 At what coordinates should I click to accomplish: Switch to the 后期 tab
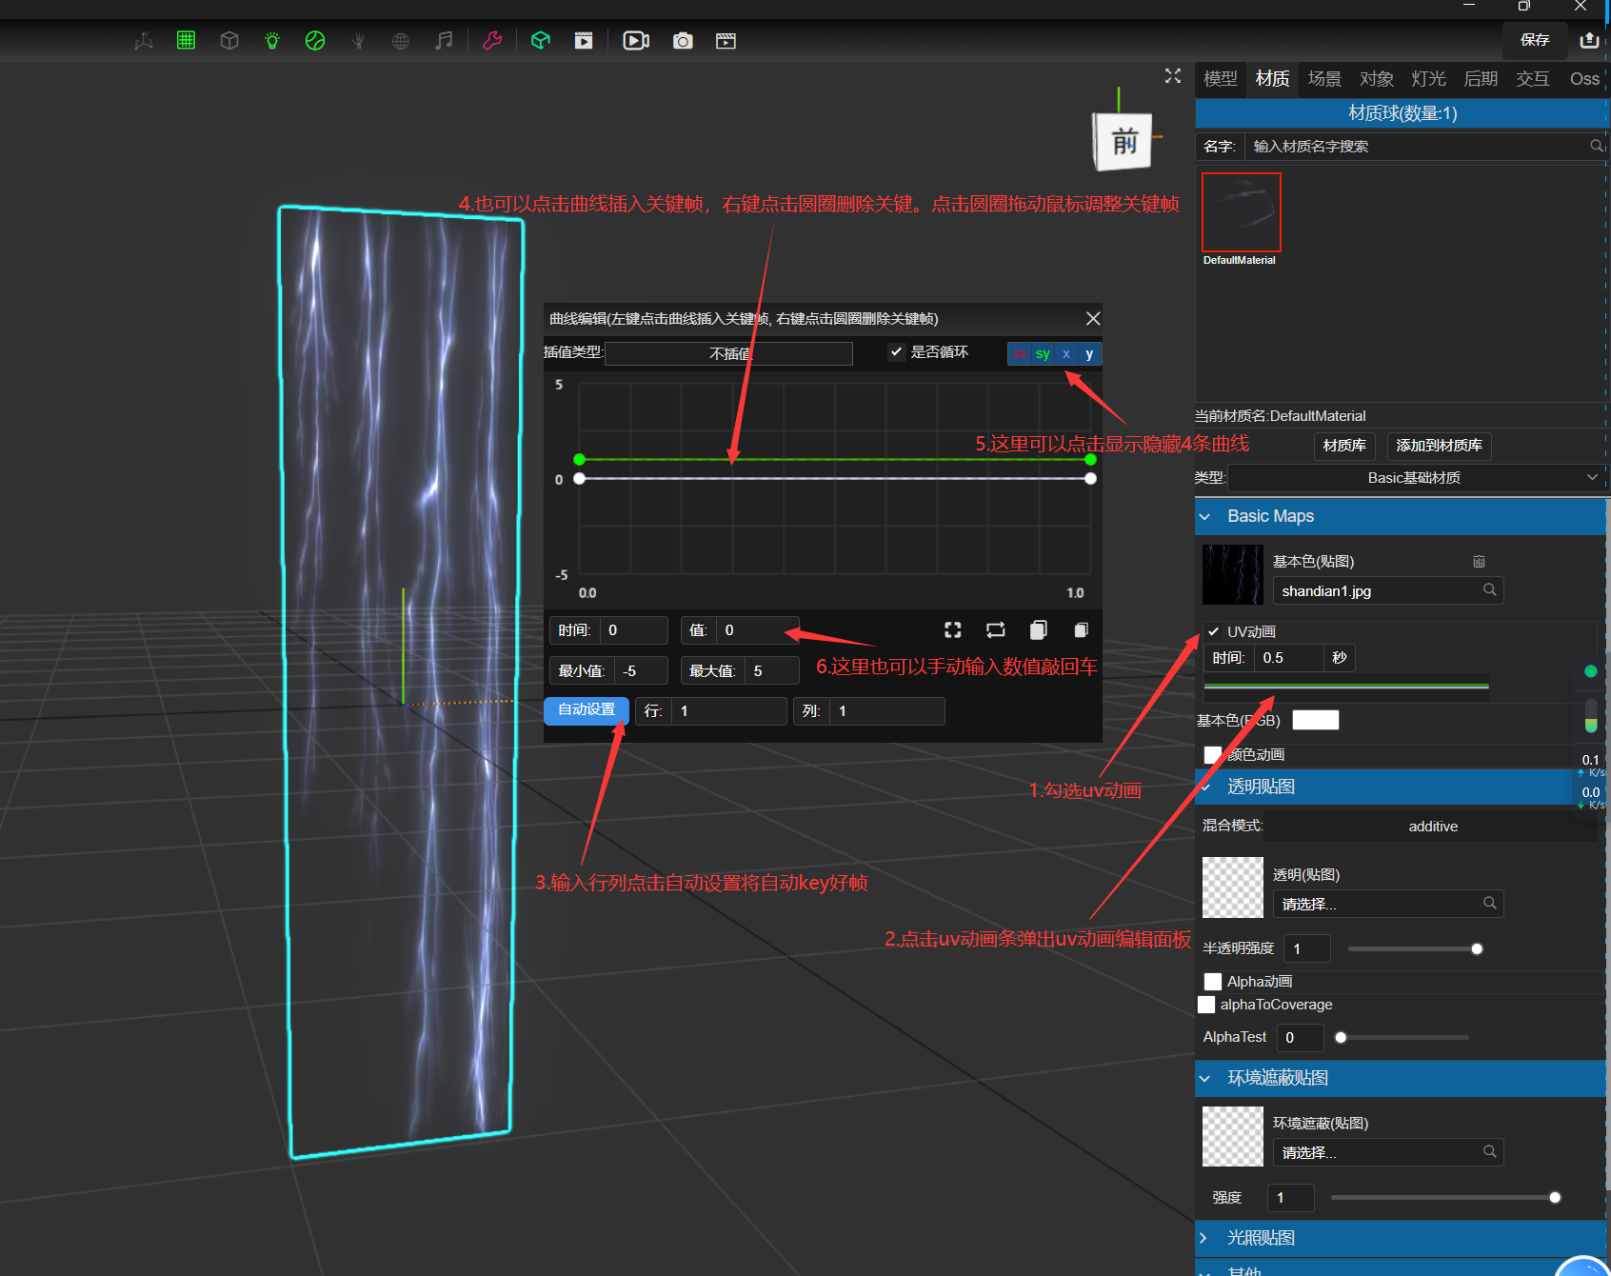(x=1481, y=78)
